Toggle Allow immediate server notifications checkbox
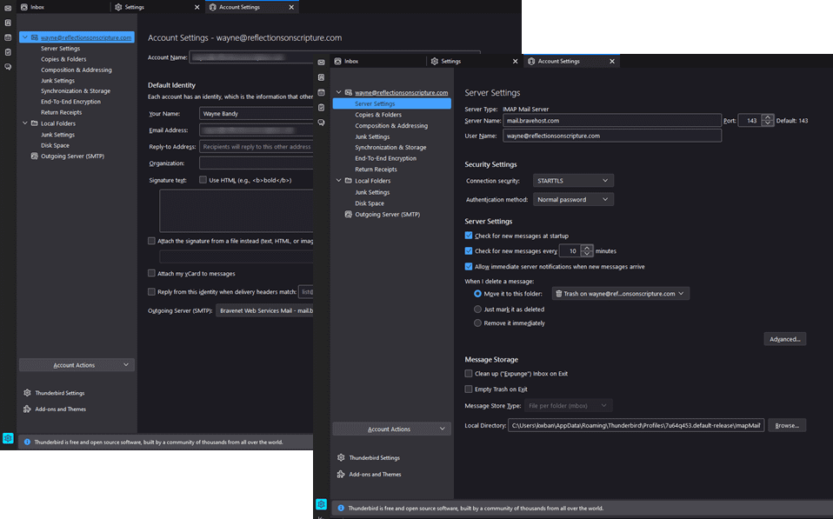This screenshot has height=519, width=833. coord(469,267)
